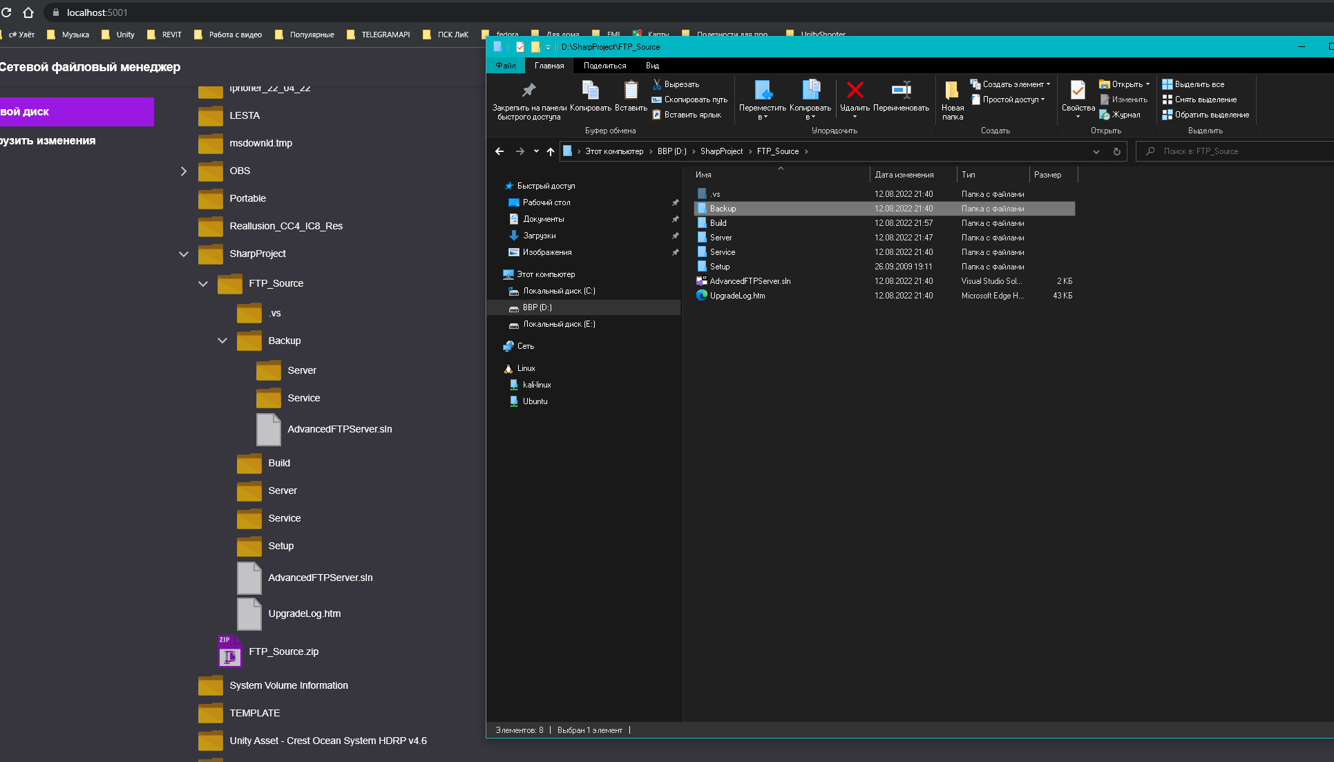Screen dimensions: 1334x762
Task: Open TELEGRAMAPI bookmark folder
Action: coord(378,35)
